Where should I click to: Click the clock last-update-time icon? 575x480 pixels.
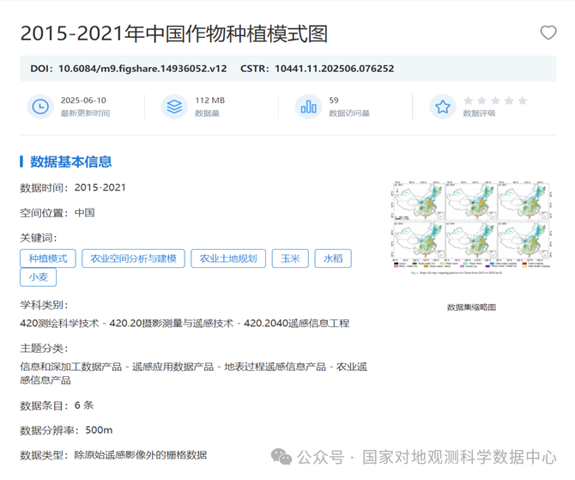[40, 106]
